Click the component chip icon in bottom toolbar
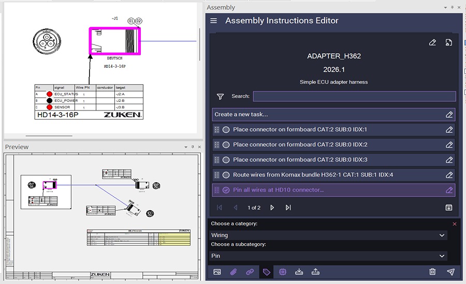The height and width of the screenshot is (284, 466). coord(283,272)
